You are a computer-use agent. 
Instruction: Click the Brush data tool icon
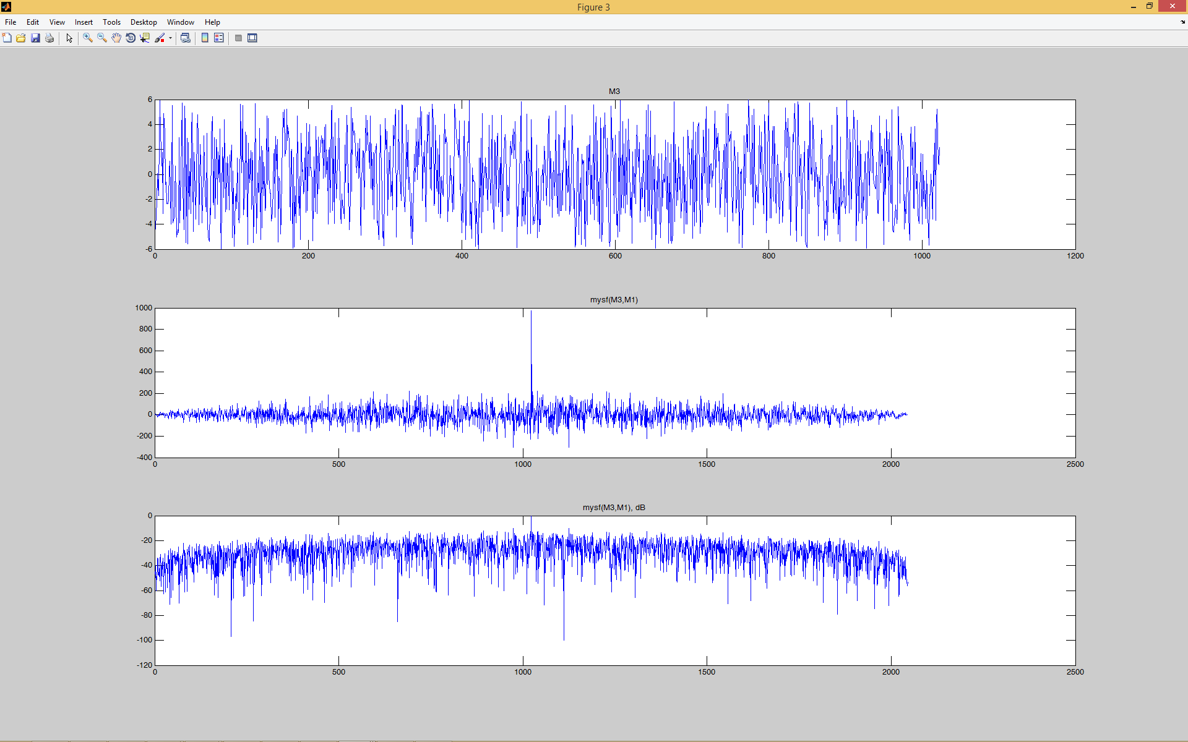[160, 38]
